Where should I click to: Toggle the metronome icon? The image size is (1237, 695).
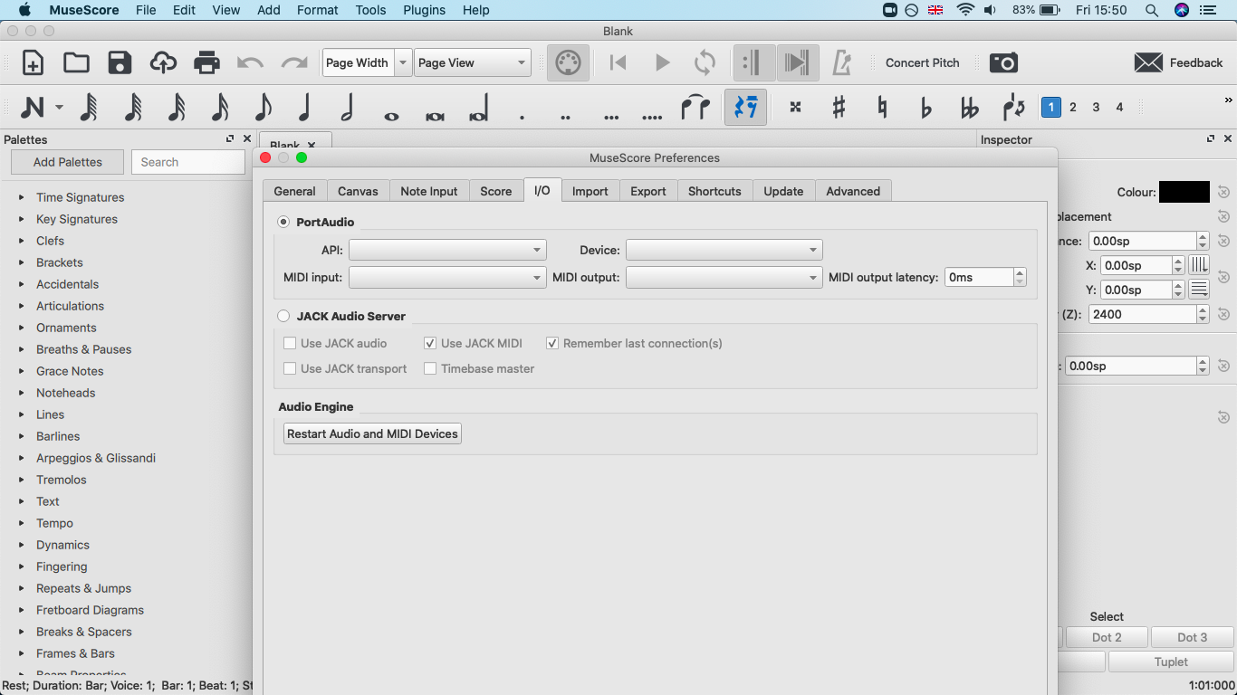[842, 62]
